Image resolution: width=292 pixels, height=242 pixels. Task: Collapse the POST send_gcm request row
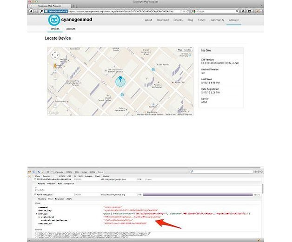35,194
